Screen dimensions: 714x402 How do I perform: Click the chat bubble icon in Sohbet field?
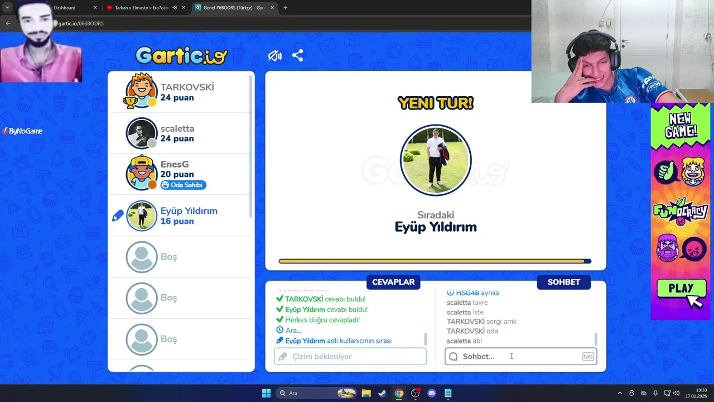point(454,356)
